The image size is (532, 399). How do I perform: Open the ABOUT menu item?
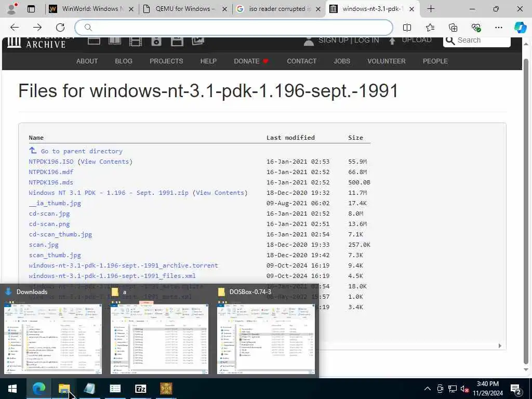click(x=87, y=61)
